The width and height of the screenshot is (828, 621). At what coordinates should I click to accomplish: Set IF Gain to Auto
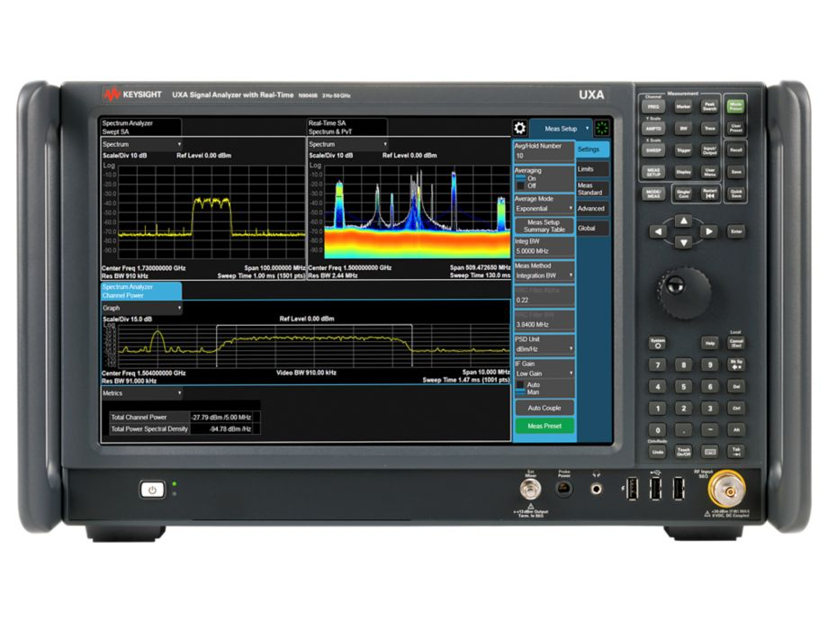tap(528, 385)
